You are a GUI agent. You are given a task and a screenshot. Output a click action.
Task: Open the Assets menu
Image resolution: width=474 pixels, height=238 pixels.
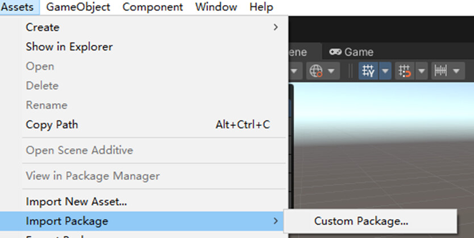pyautogui.click(x=17, y=7)
